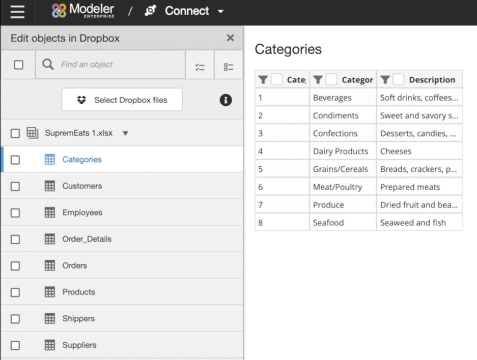Click the select-all checklist icon
The image size is (477, 360).
[200, 67]
